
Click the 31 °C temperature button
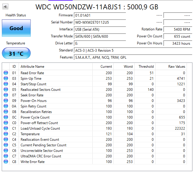click(16, 53)
